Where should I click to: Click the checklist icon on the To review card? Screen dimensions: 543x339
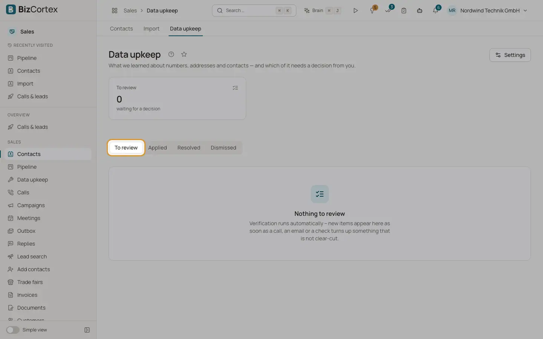click(x=235, y=88)
